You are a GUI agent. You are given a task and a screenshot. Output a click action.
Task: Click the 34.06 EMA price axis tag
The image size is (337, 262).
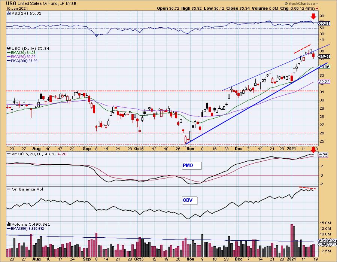pos(324,67)
